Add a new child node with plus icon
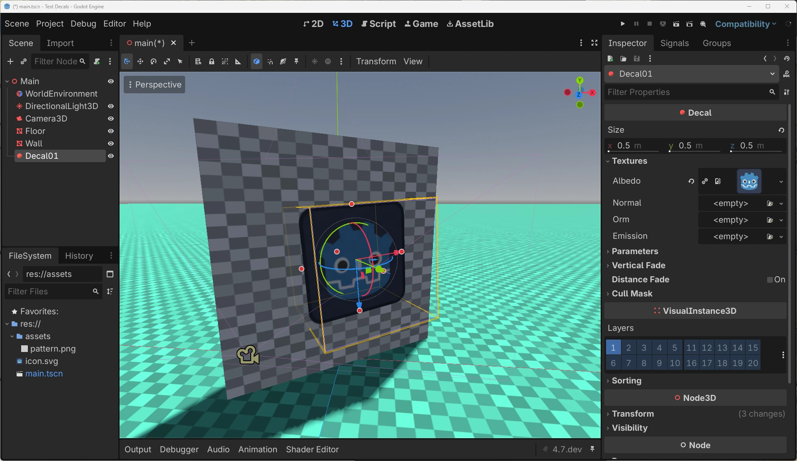797x461 pixels. pos(10,61)
